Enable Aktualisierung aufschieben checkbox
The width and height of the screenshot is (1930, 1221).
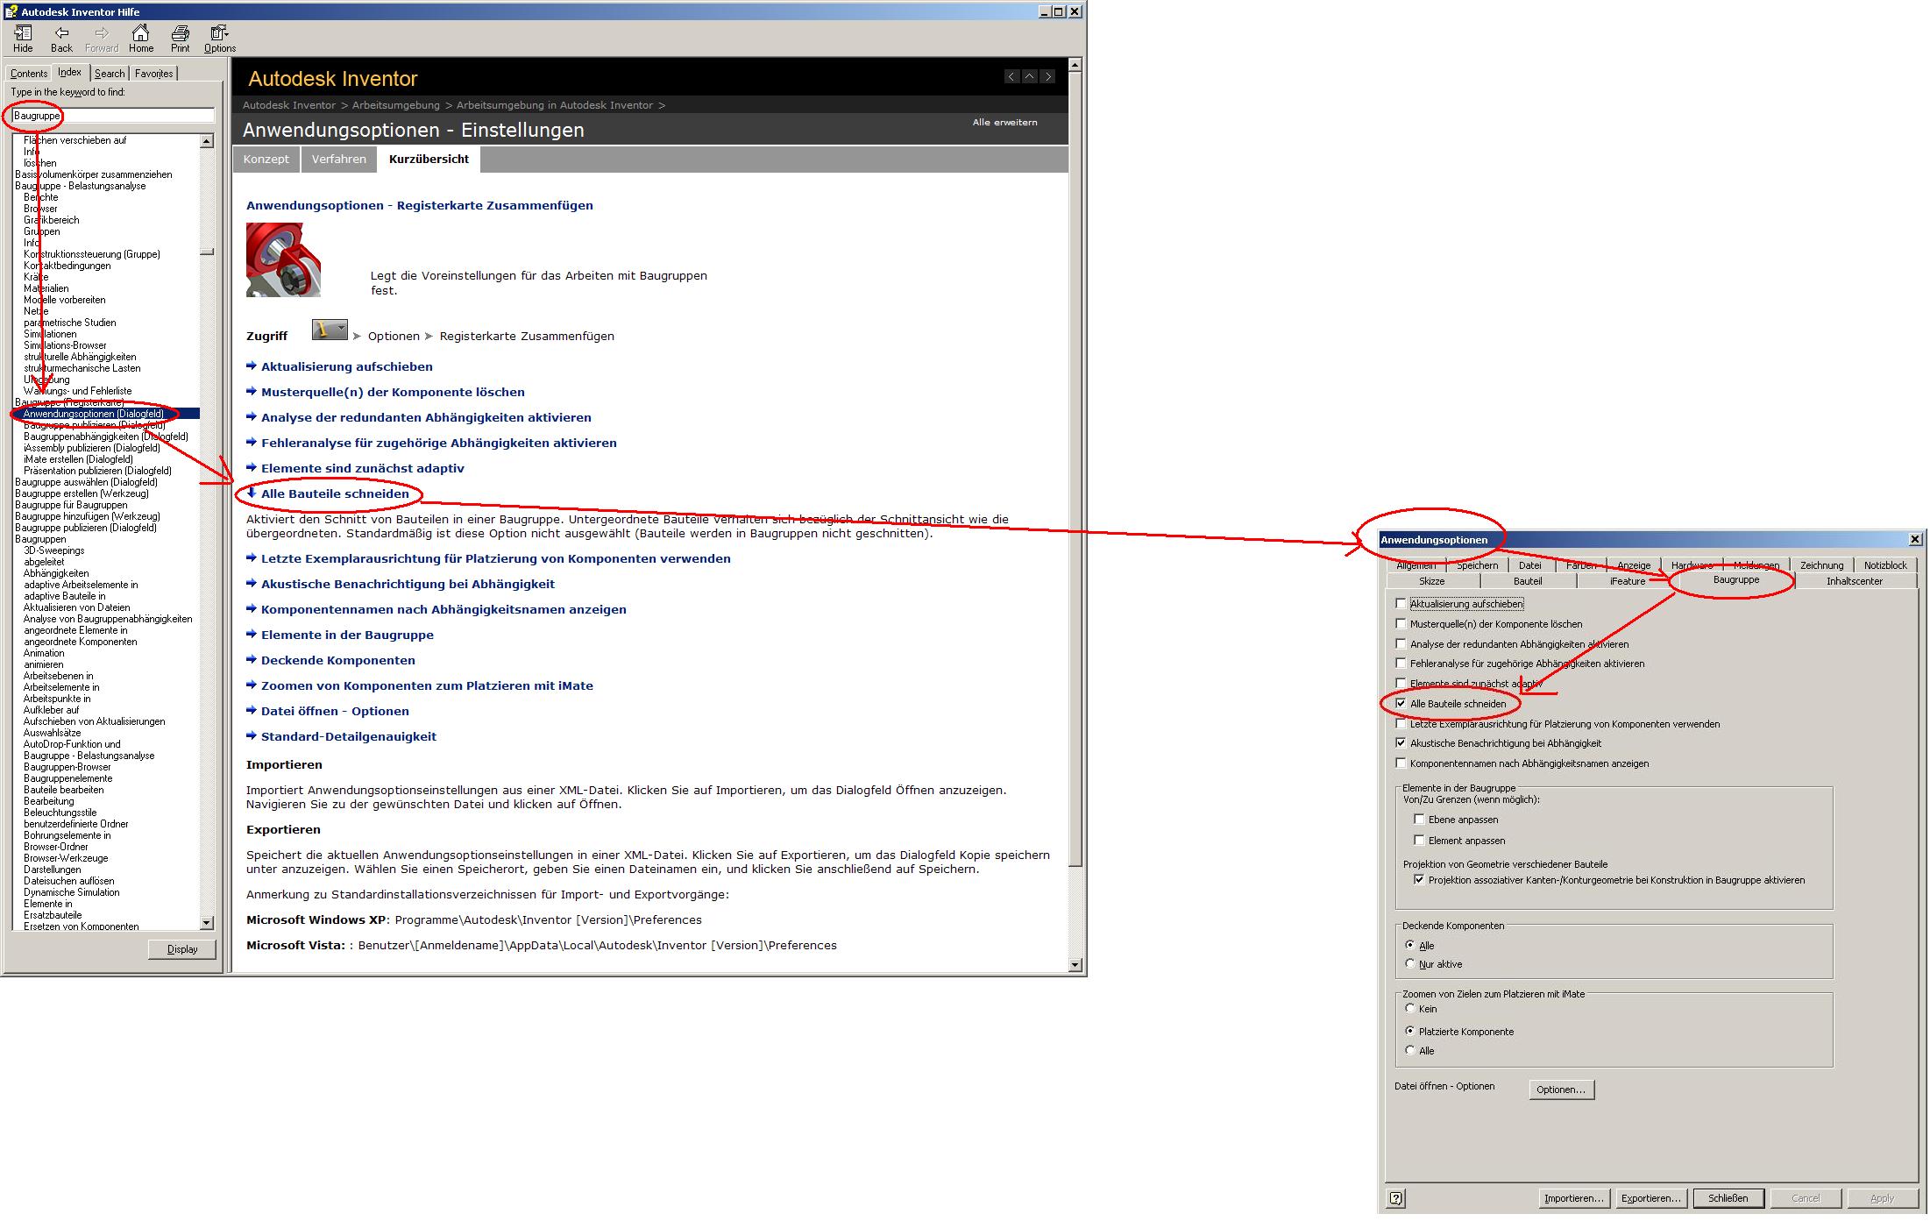coord(1401,604)
